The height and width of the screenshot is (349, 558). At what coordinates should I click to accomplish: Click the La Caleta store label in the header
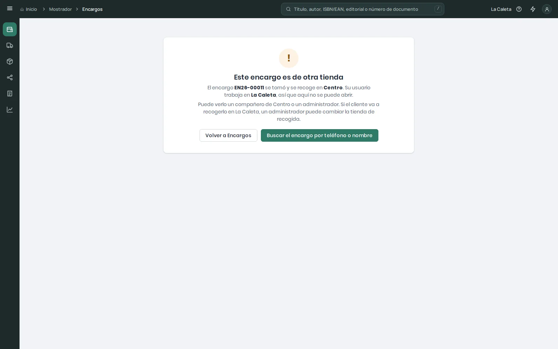tap(501, 9)
